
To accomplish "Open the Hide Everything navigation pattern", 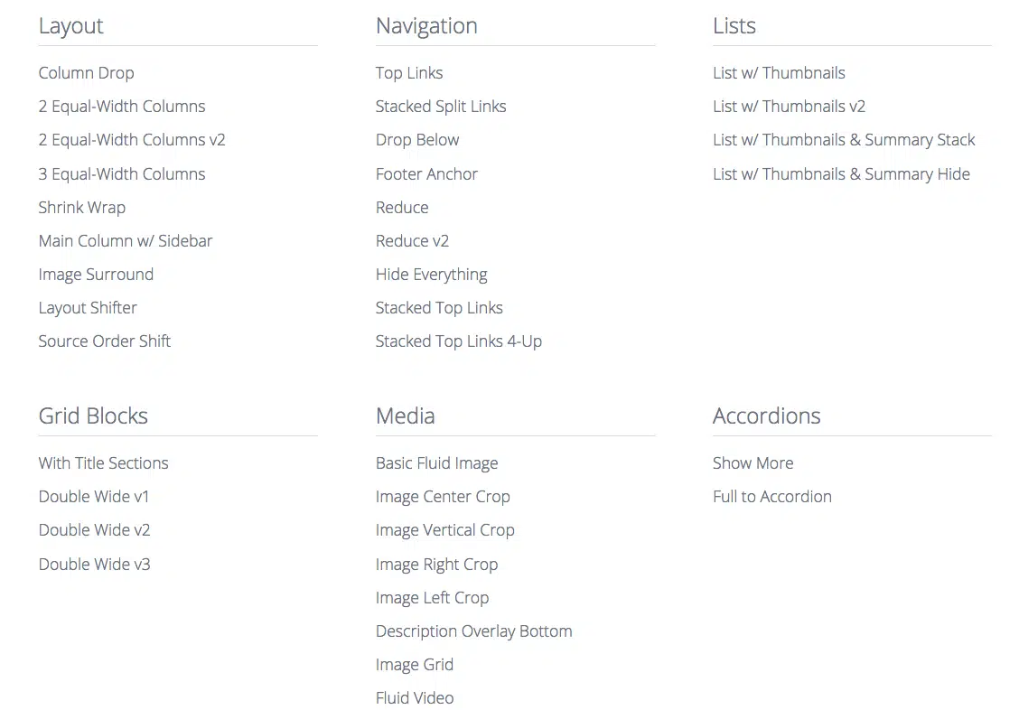I will pos(431,275).
